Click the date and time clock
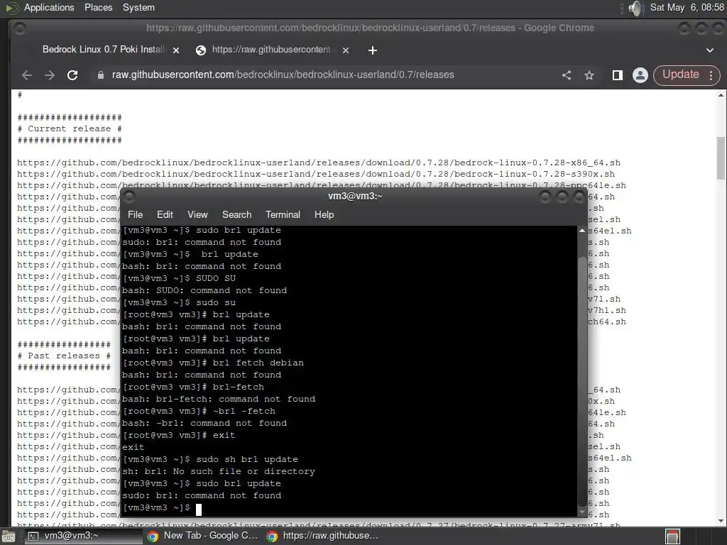 pyautogui.click(x=687, y=7)
